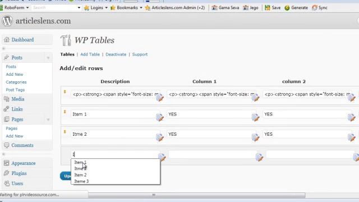Click the Itme 2 row column 2 YES field
This screenshot has height=202, width=359.
pos(307,134)
